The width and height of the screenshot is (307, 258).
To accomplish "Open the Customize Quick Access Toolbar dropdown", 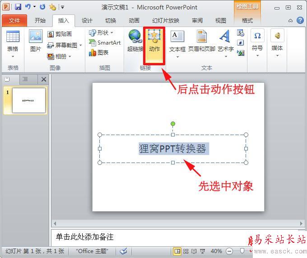I will point(62,7).
